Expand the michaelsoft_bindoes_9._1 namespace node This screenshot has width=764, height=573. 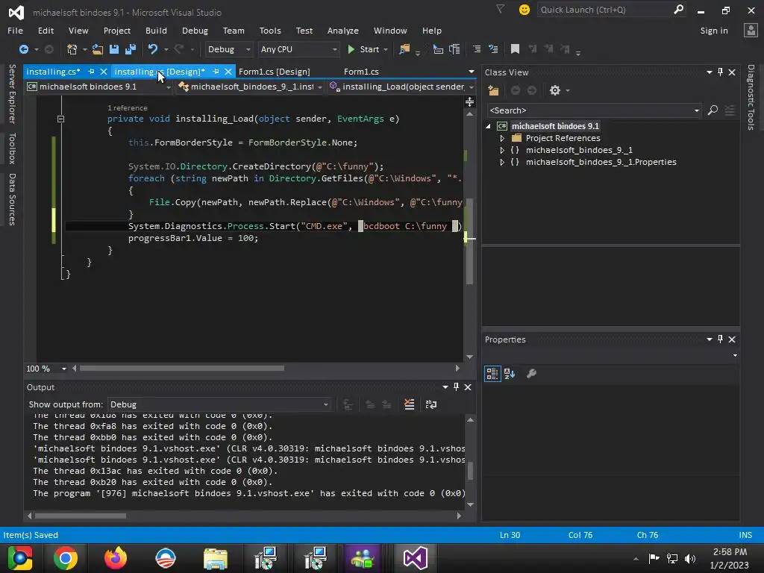click(502, 150)
